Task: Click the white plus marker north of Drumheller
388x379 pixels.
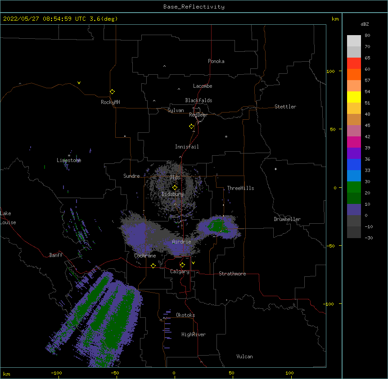Action: point(275,169)
